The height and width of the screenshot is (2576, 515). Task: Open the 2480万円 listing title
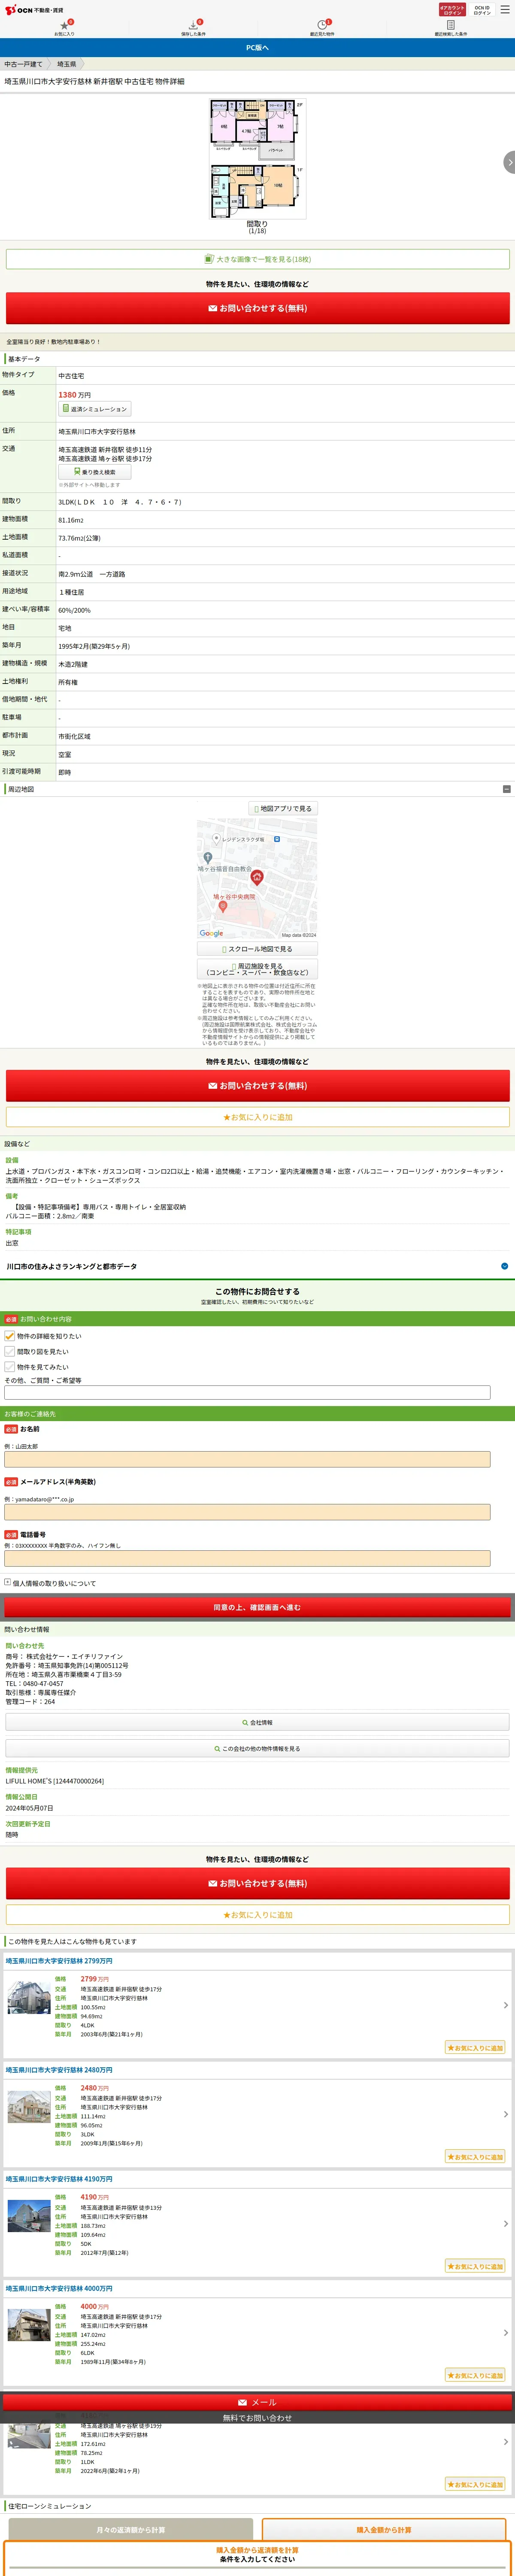coord(59,2070)
